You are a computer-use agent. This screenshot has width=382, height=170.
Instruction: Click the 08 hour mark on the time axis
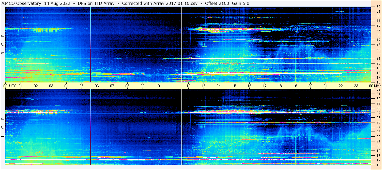point(127,86)
